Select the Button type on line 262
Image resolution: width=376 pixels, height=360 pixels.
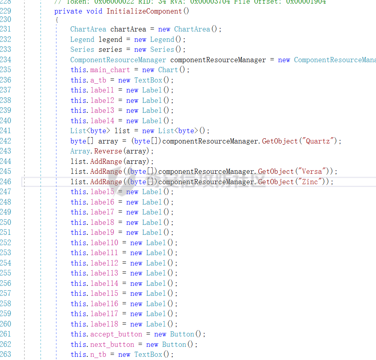(174, 344)
